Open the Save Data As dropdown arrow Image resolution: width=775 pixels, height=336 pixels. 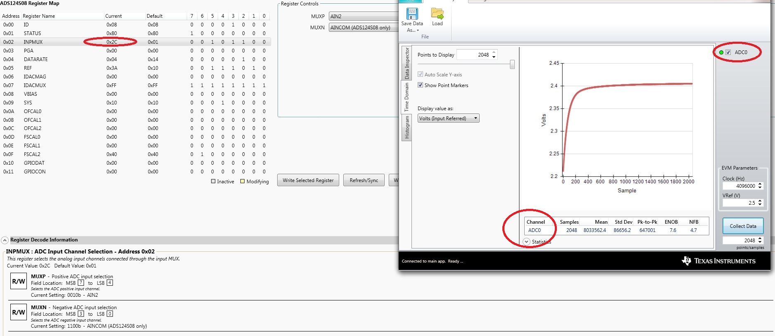click(418, 31)
